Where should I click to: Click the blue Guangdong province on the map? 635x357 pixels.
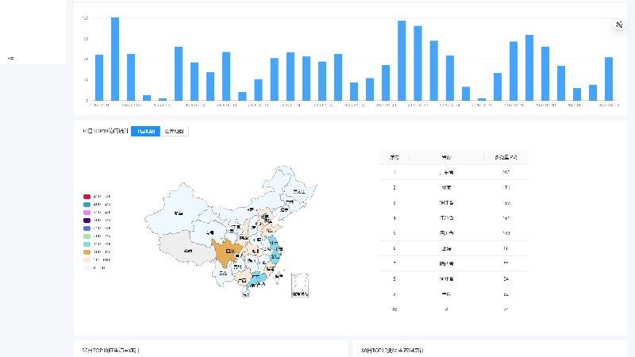[x=257, y=279]
